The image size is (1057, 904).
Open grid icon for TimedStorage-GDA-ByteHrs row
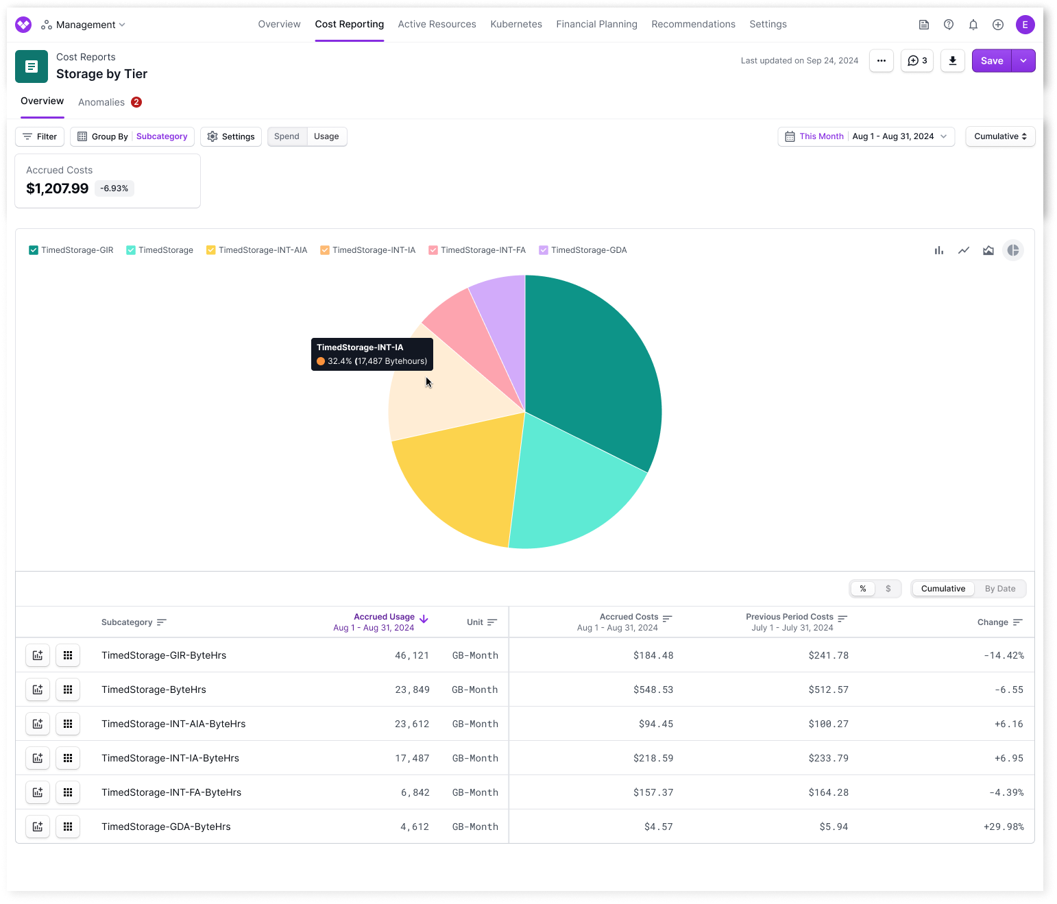[x=68, y=827]
